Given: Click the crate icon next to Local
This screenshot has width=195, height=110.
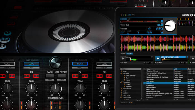Looking at the screenshot, I should click(x=122, y=91).
